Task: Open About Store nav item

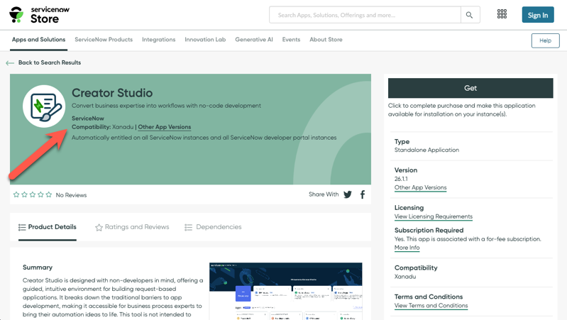Action: (x=326, y=40)
